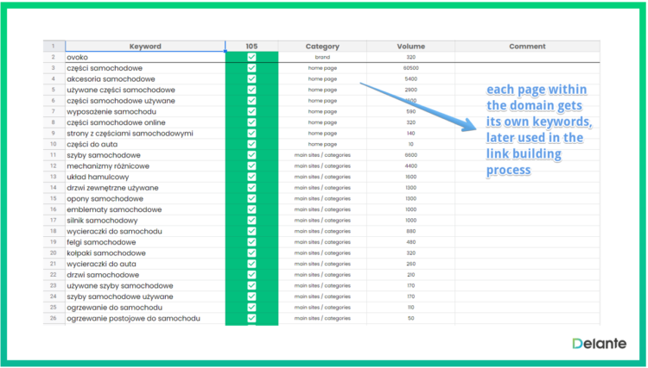
Task: Select row number 11 header
Action: click(x=54, y=155)
